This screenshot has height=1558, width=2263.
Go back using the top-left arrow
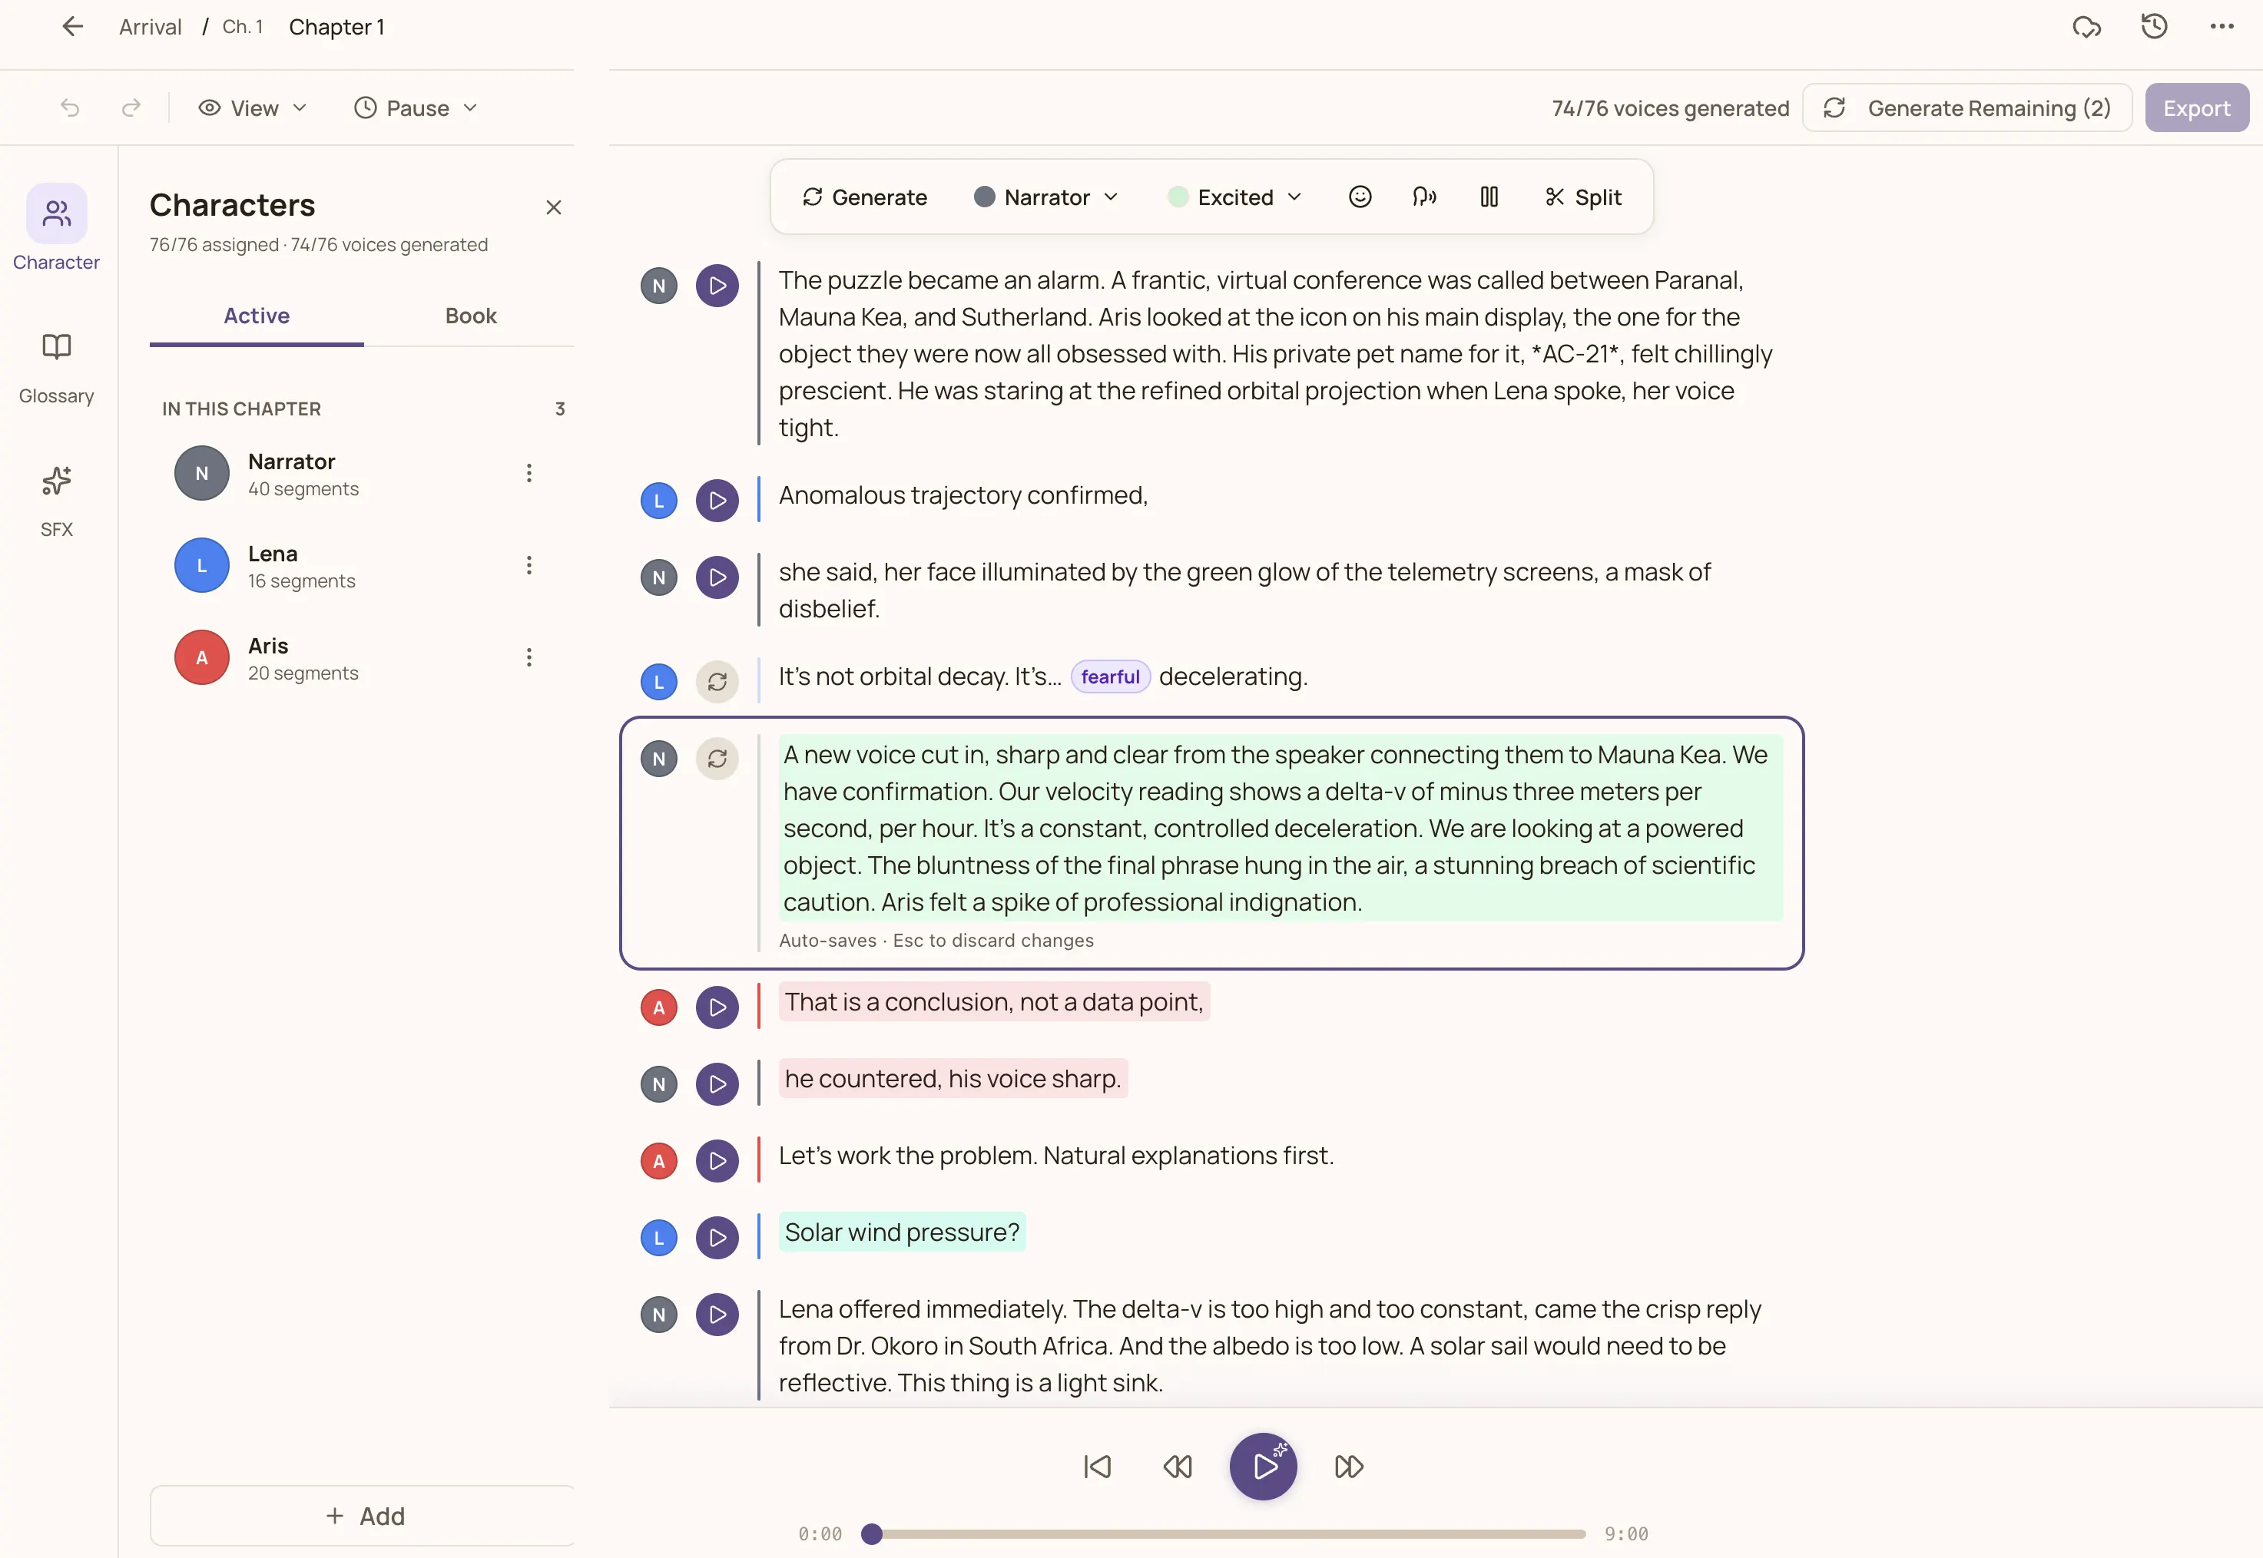(72, 26)
